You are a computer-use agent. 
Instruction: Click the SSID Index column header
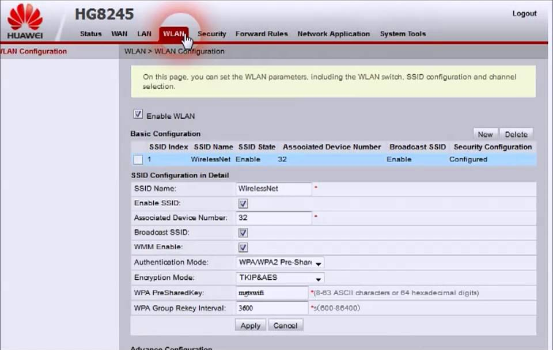pyautogui.click(x=169, y=147)
